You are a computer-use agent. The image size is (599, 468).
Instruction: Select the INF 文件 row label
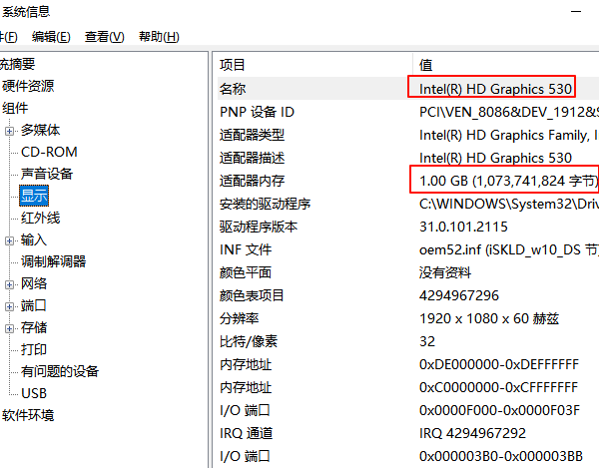246,249
